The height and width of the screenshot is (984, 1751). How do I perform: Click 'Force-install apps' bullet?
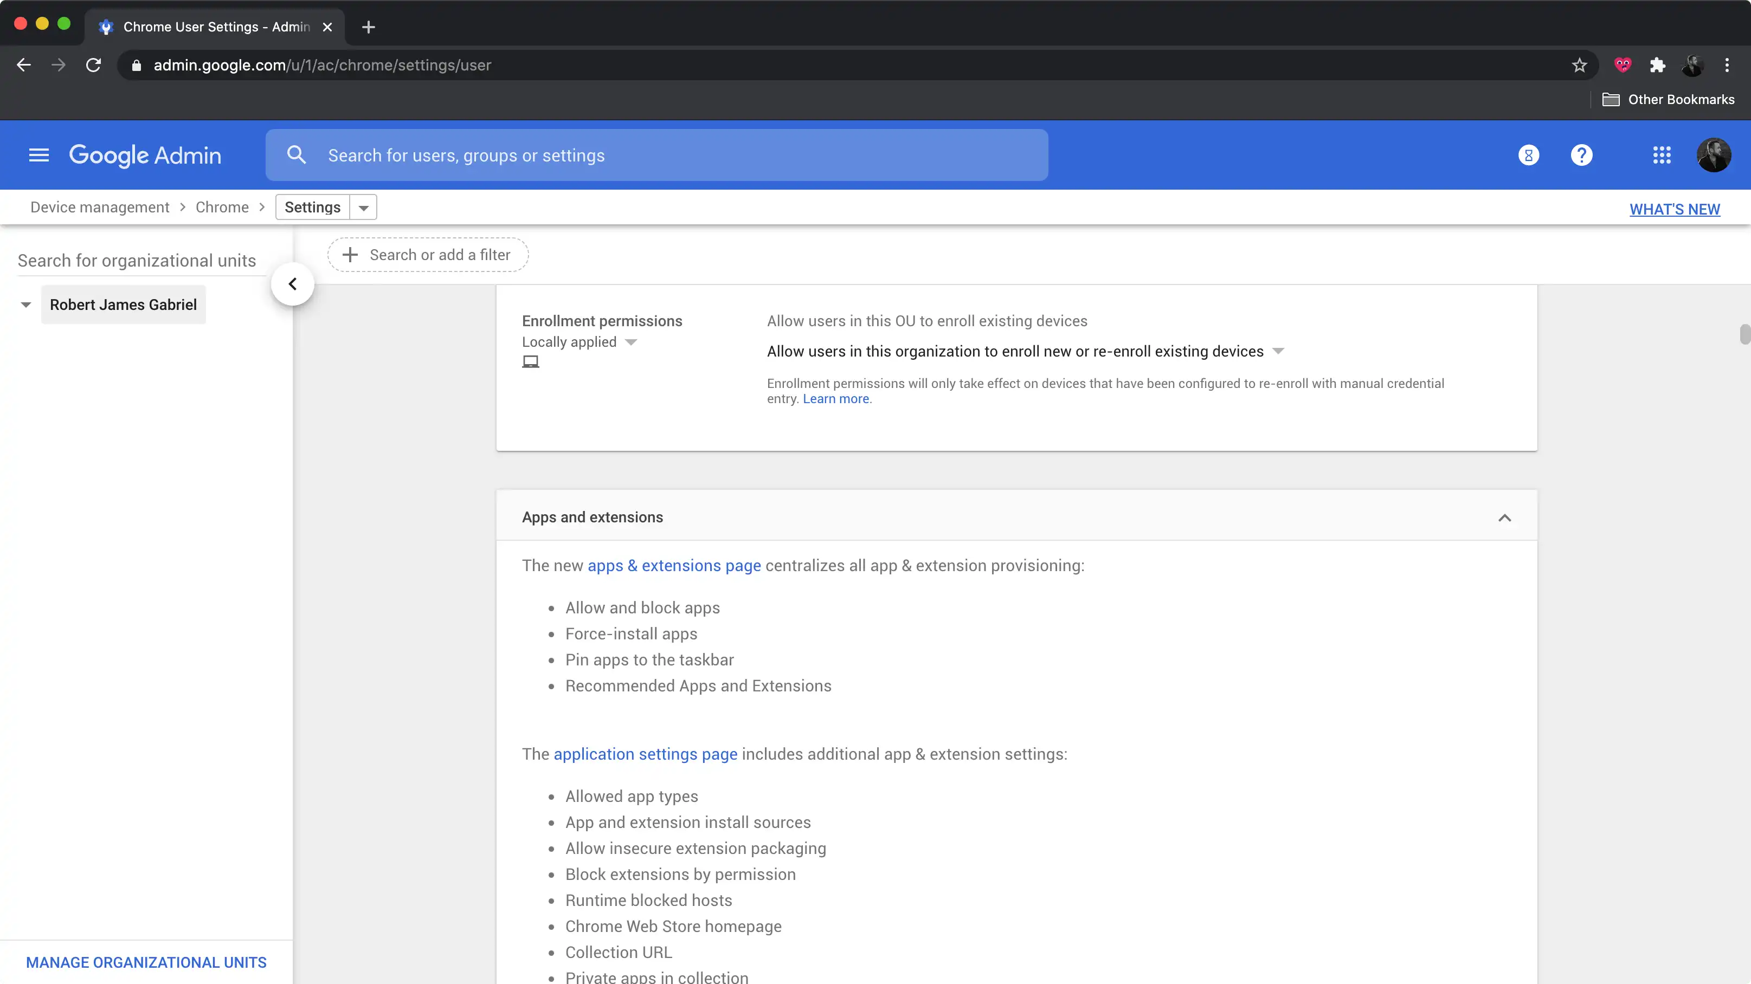[x=632, y=634]
